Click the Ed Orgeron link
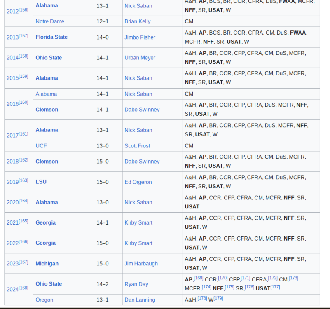 point(138,182)
